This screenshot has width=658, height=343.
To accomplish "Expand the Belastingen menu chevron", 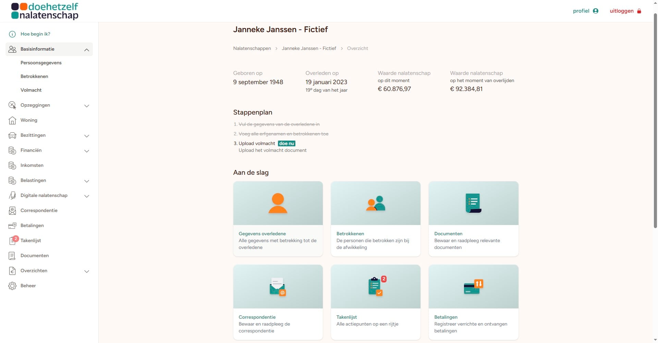I will tap(87, 181).
